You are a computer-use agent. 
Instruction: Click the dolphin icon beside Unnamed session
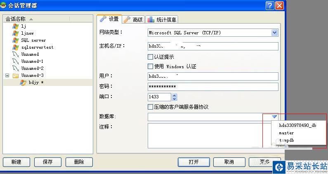click(16, 54)
